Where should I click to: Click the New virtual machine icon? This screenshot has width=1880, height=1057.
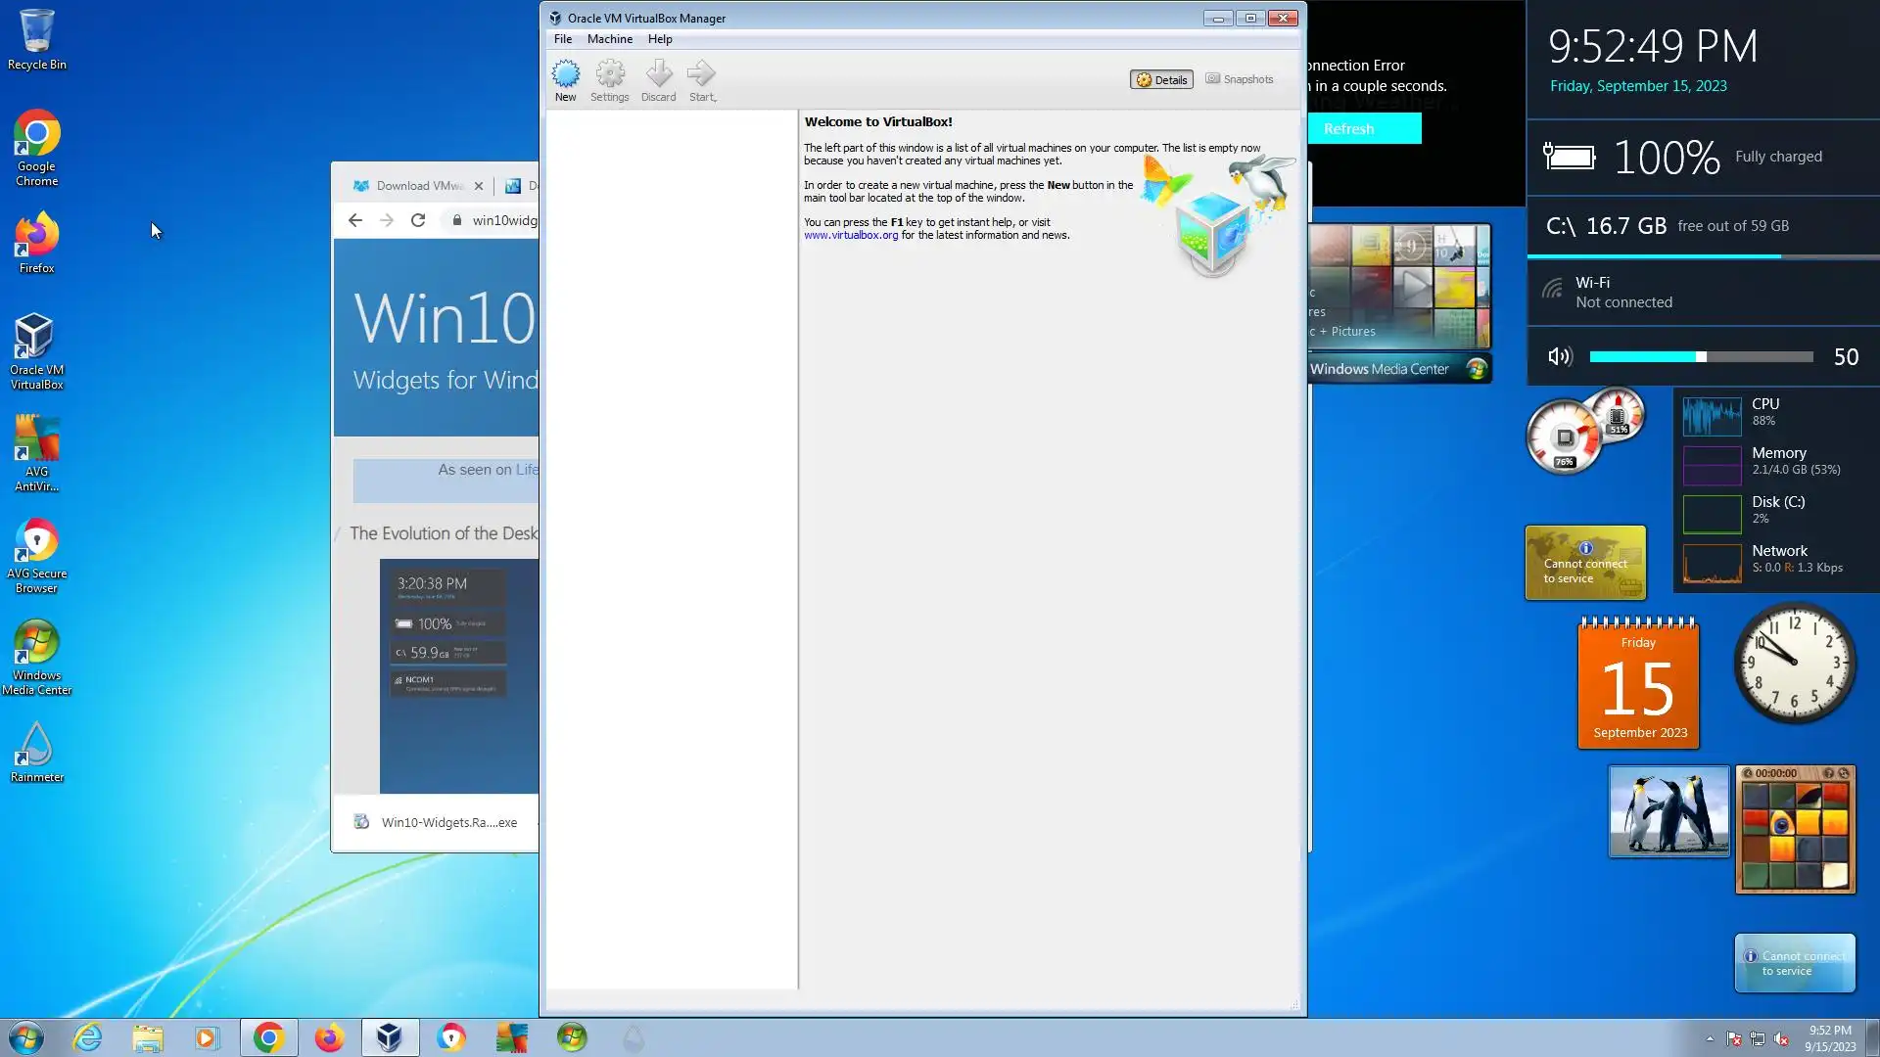pyautogui.click(x=565, y=74)
